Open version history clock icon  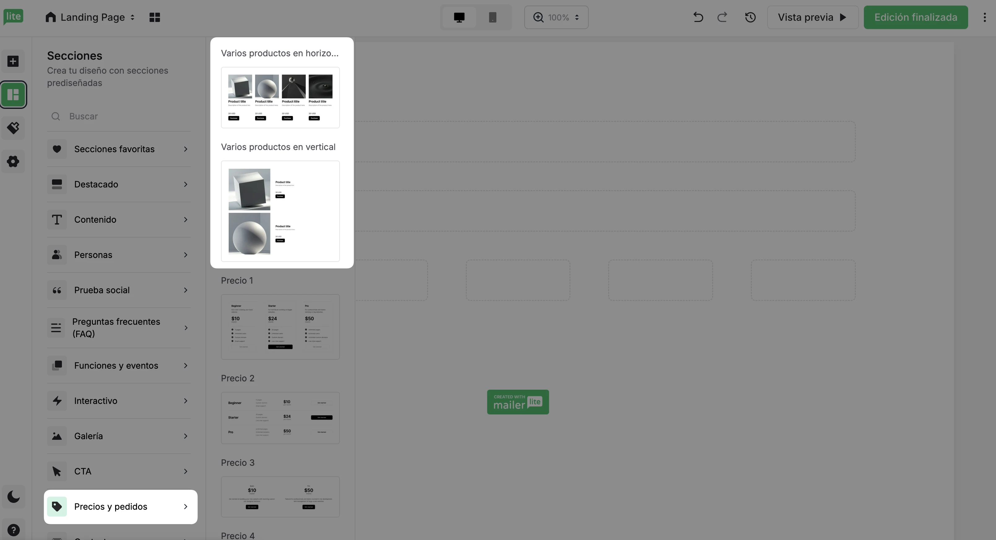click(750, 17)
